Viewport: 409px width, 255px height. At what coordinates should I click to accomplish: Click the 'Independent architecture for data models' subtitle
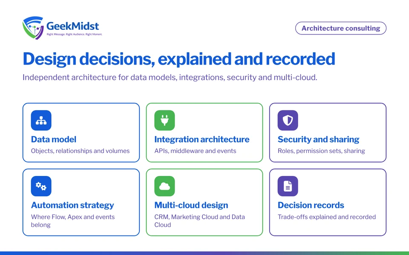tap(170, 77)
